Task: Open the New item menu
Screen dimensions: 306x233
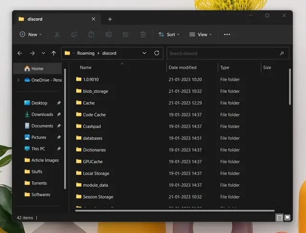Action: point(31,34)
